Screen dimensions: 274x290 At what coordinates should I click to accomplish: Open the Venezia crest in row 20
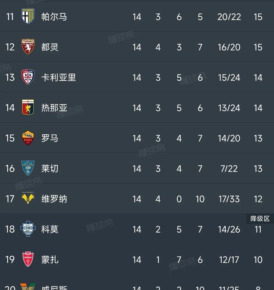[28, 287]
